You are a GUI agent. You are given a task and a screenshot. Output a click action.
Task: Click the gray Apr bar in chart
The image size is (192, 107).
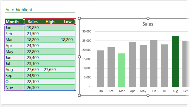[132, 64]
